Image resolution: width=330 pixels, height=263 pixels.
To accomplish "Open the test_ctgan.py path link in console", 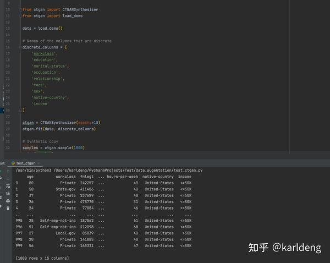I will [128, 170].
